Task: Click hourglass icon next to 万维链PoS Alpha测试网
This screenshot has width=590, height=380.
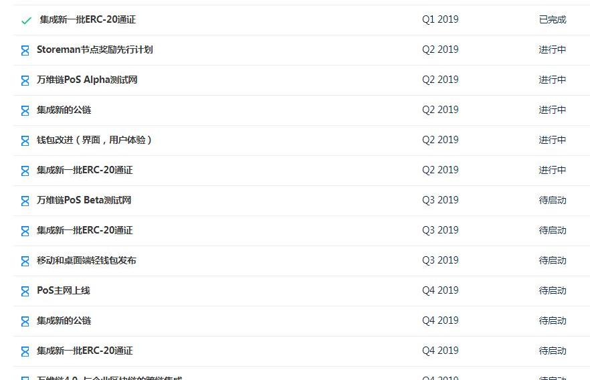Action: (25, 80)
